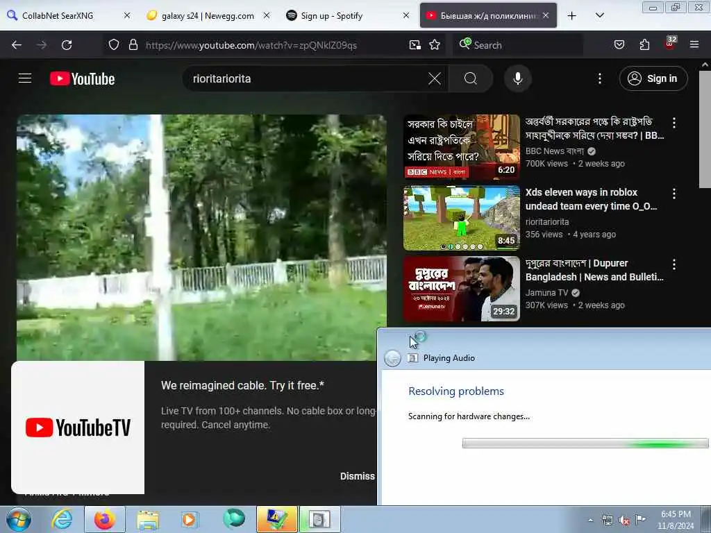The width and height of the screenshot is (711, 533).
Task: Open the Jamuna TV 29:32 video thumbnail
Action: click(x=462, y=289)
